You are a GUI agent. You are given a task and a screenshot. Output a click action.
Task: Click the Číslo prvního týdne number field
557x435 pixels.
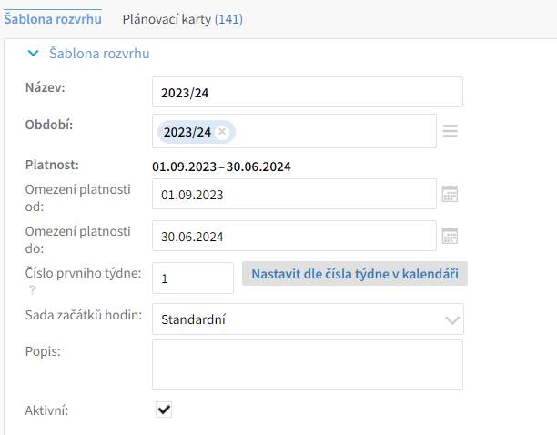coord(193,278)
